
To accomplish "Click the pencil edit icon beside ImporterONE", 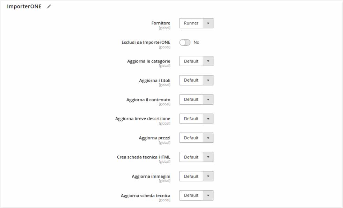I will pyautogui.click(x=49, y=7).
